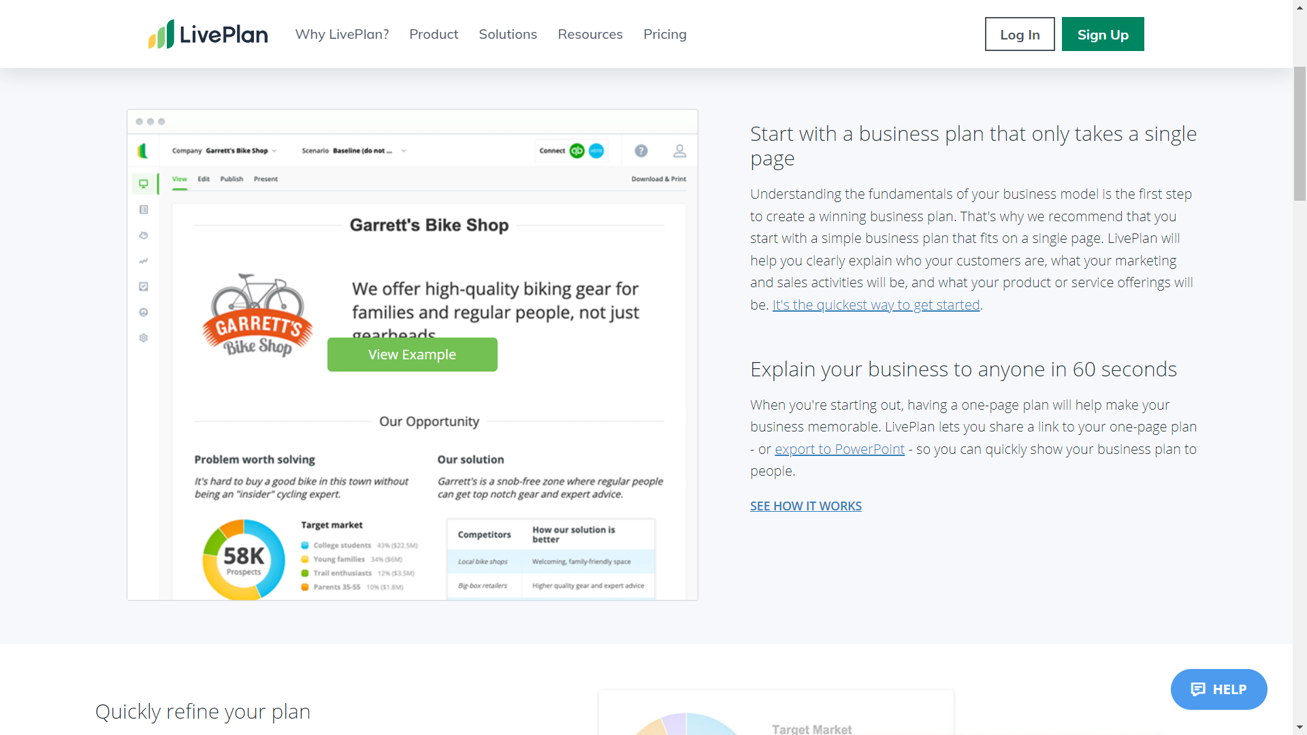Click the Xero connect icon

pyautogui.click(x=596, y=151)
